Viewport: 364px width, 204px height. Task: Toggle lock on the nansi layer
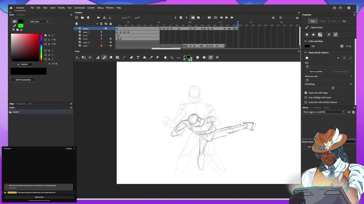coord(111,46)
